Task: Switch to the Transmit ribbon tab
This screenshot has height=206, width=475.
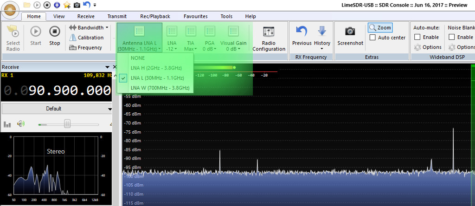Action: (117, 16)
